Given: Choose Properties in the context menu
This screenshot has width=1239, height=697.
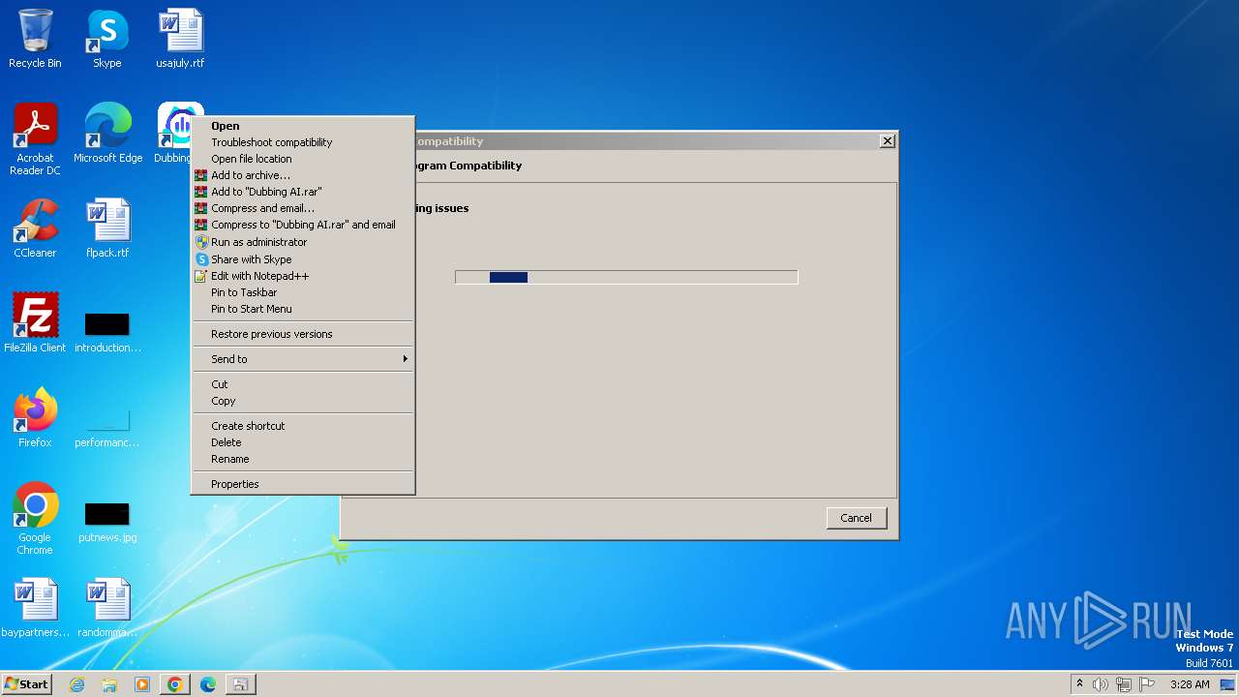Looking at the screenshot, I should [303, 484].
